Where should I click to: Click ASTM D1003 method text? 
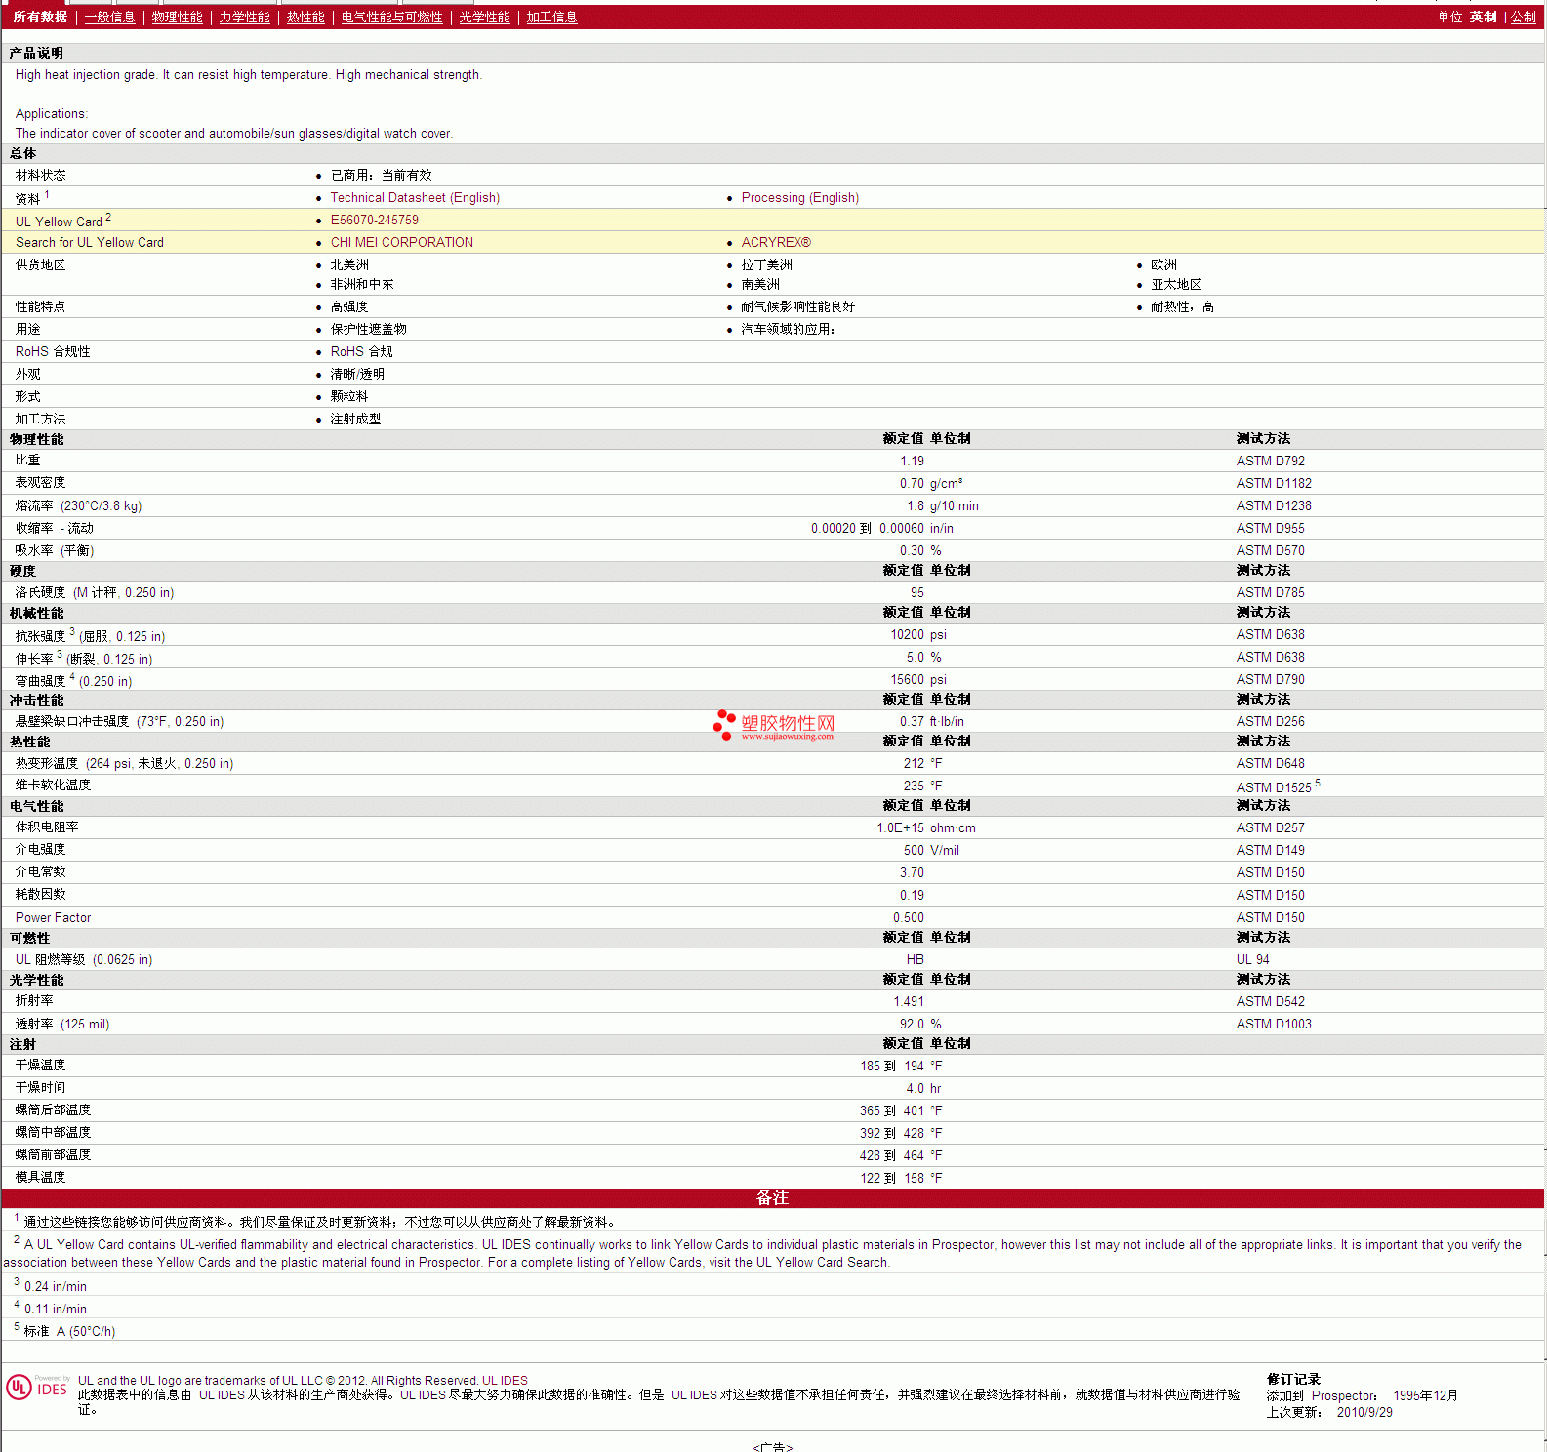click(1274, 1024)
